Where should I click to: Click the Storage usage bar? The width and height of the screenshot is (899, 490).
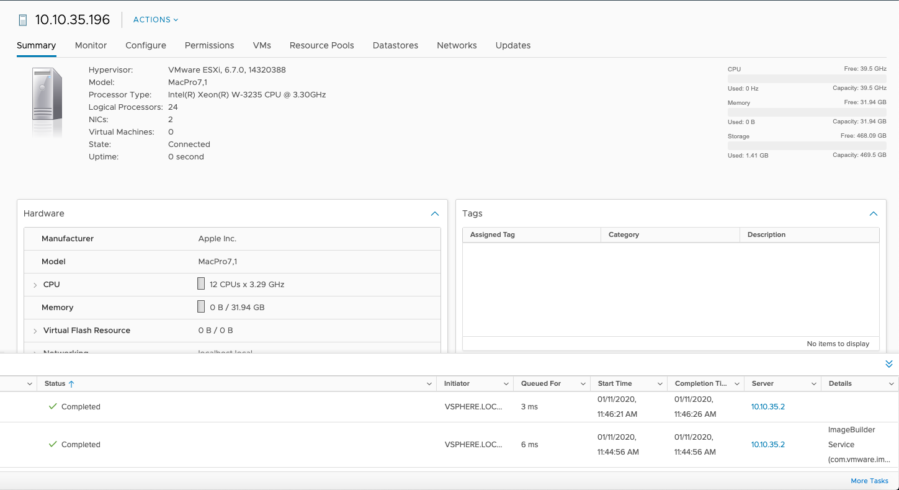tap(807, 146)
